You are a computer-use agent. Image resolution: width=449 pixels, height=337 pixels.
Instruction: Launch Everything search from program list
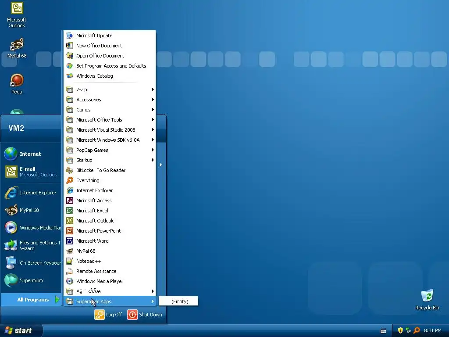(109, 180)
